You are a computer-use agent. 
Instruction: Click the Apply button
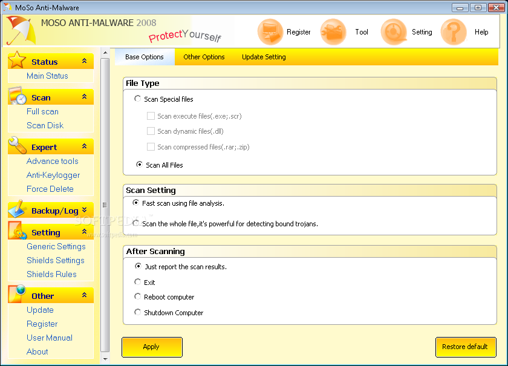[x=152, y=347]
